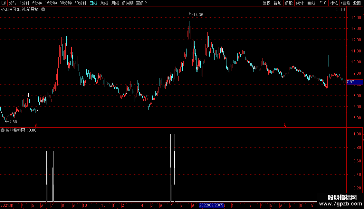Expand the 更多 more periods menu
The width and height of the screenshot is (364, 209).
[x=142, y=3]
